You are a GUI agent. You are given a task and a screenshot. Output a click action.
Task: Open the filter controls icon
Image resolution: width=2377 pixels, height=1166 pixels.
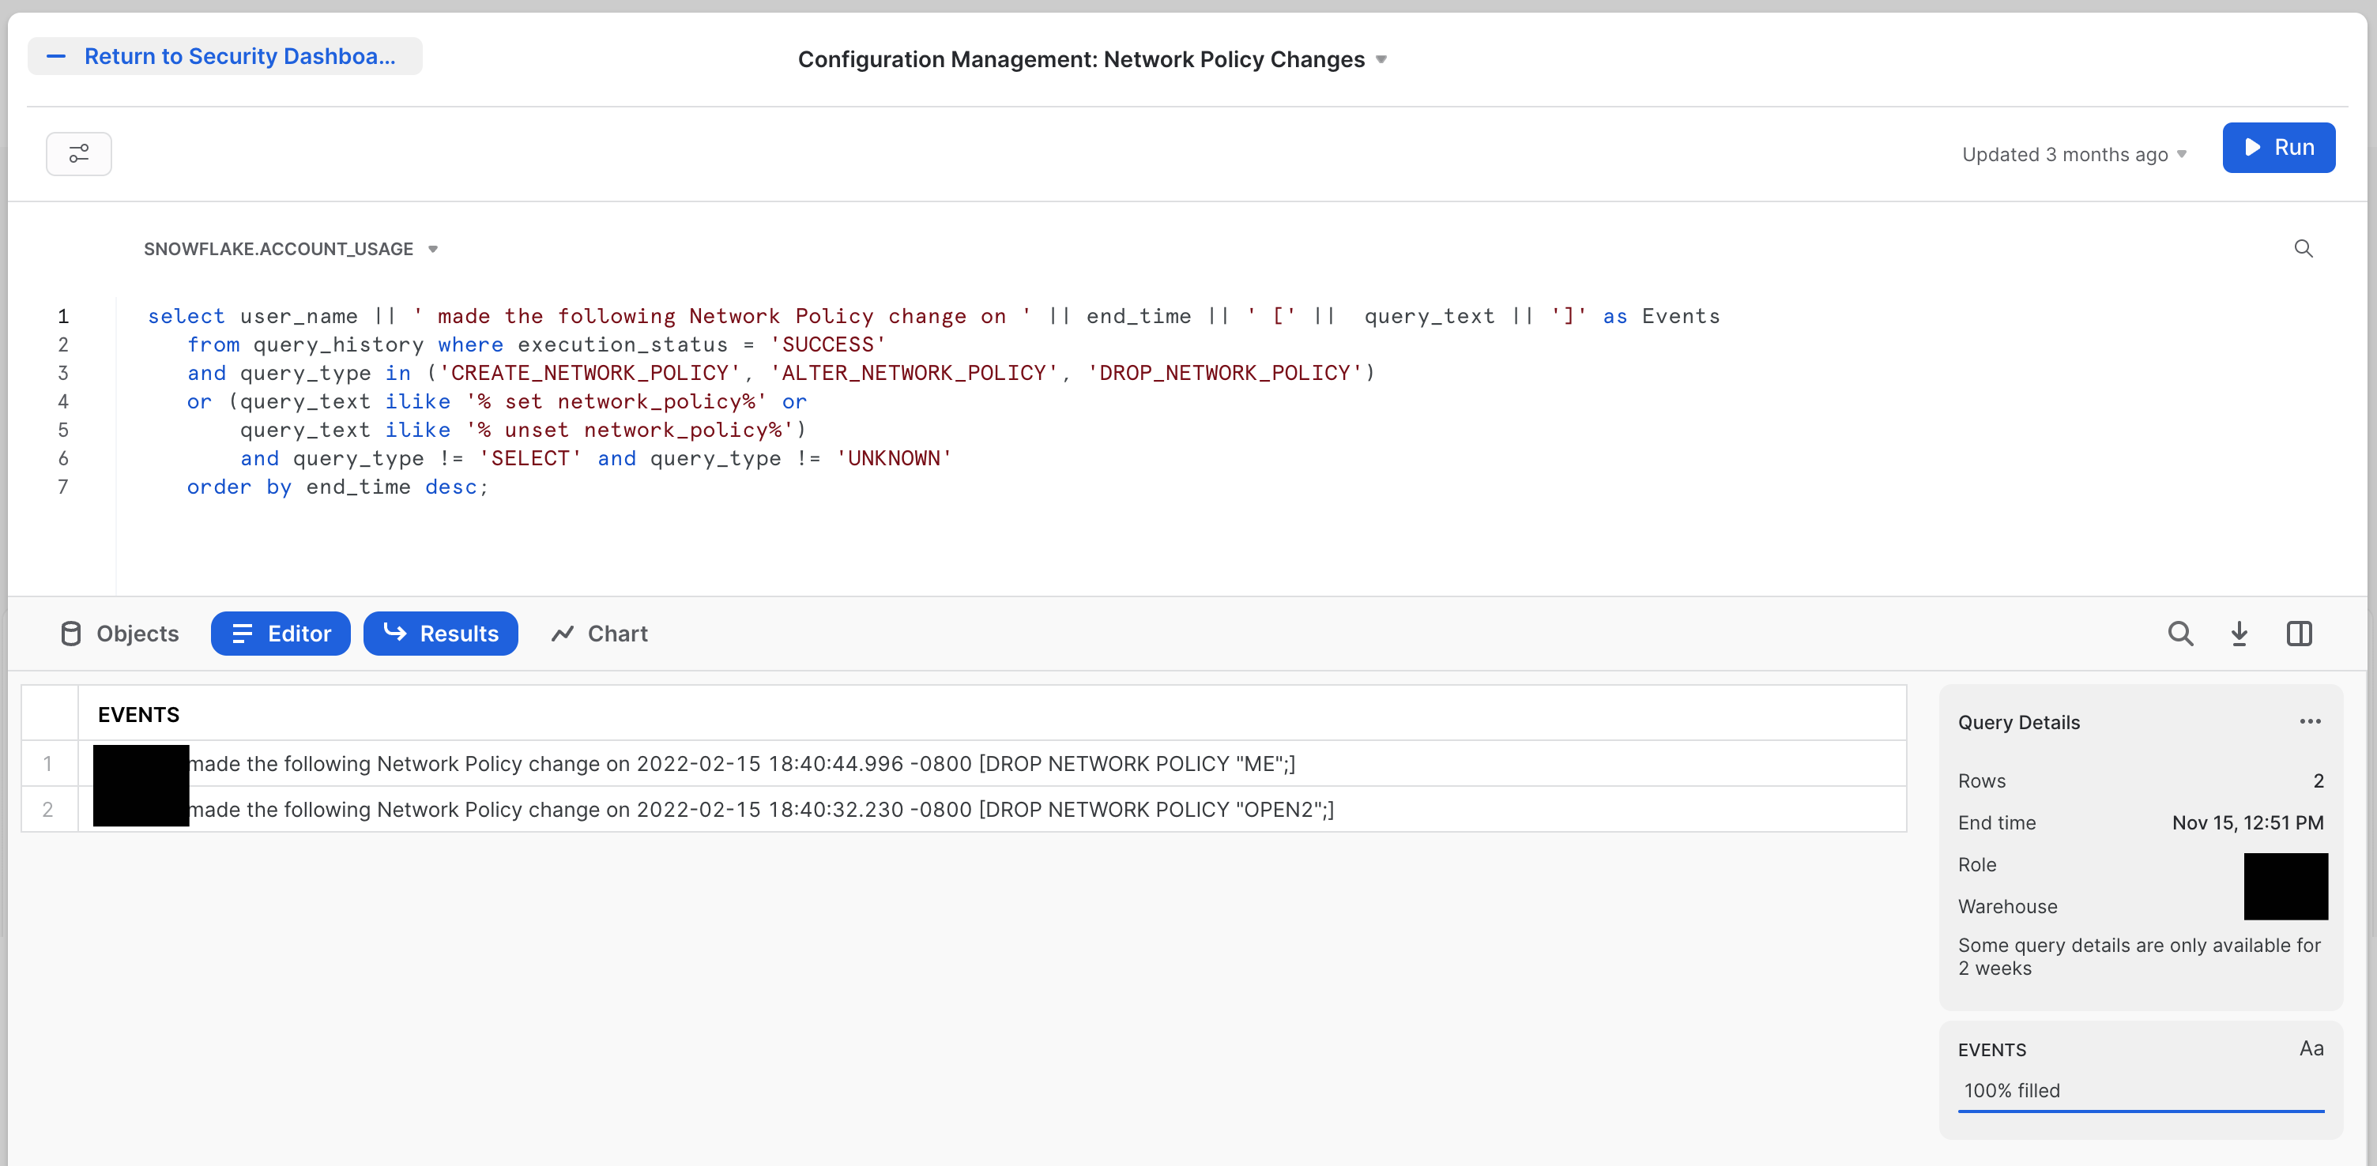[78, 153]
